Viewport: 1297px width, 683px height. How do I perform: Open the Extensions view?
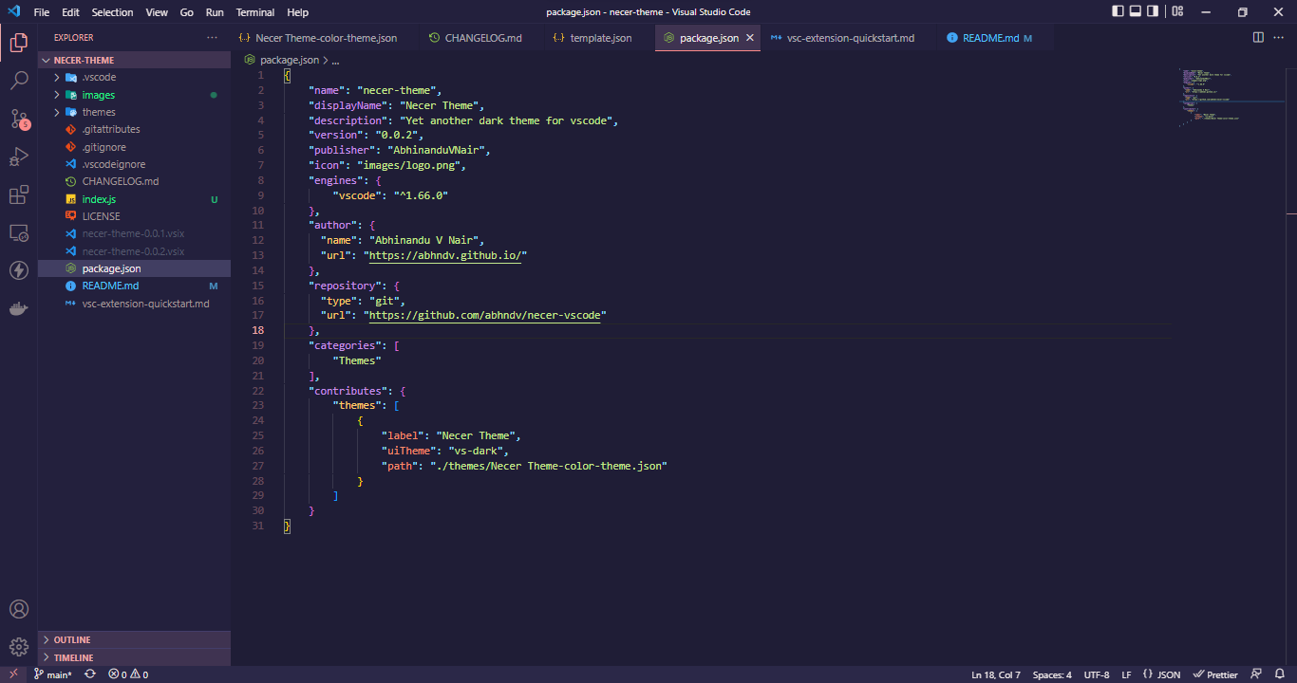click(x=19, y=194)
